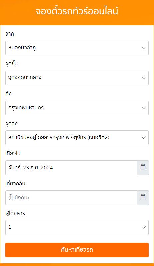Image resolution: width=154 pixels, height=266 pixels.
Task: Click the chevron arrow in the จุดลง field
Action: tap(144, 138)
